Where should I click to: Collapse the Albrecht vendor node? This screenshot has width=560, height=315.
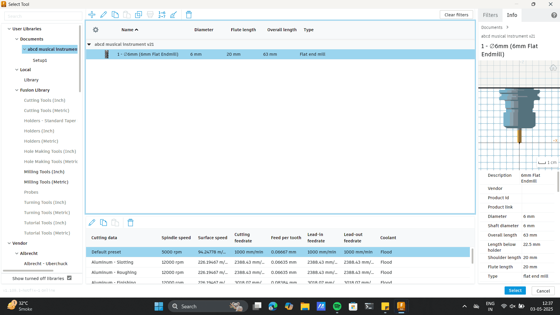click(x=17, y=253)
